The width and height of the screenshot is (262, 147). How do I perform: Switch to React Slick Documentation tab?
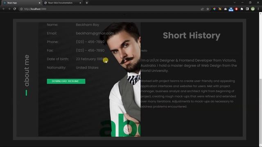pyautogui.click(x=63, y=3)
